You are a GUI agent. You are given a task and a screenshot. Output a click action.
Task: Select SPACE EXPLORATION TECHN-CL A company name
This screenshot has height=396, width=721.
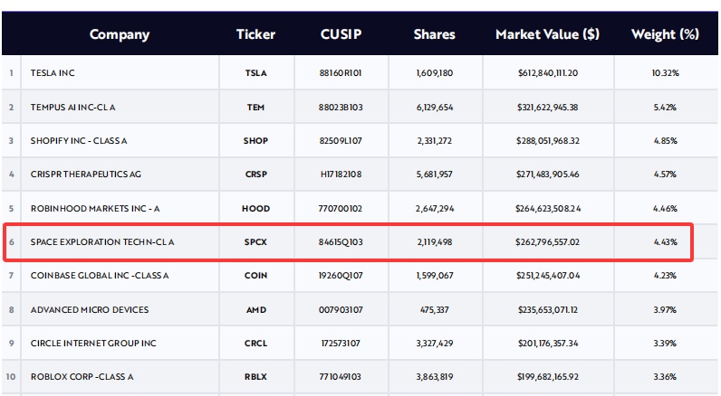(102, 241)
